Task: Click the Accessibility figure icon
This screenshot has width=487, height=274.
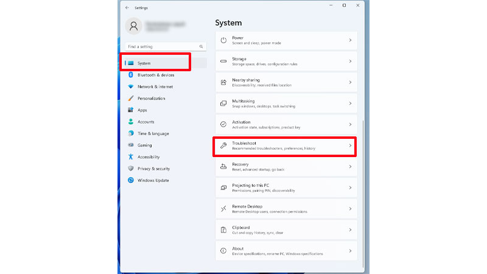Action: [131, 157]
